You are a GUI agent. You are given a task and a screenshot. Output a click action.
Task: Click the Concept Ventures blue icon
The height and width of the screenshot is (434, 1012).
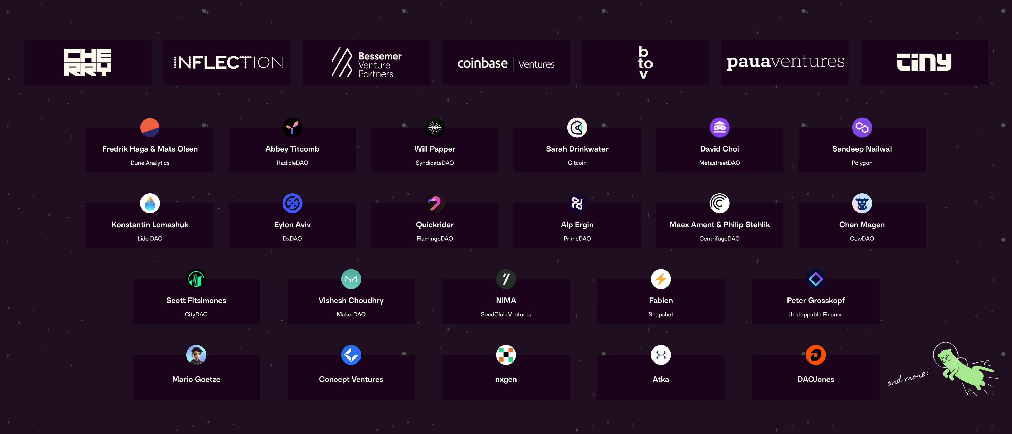[x=351, y=355]
